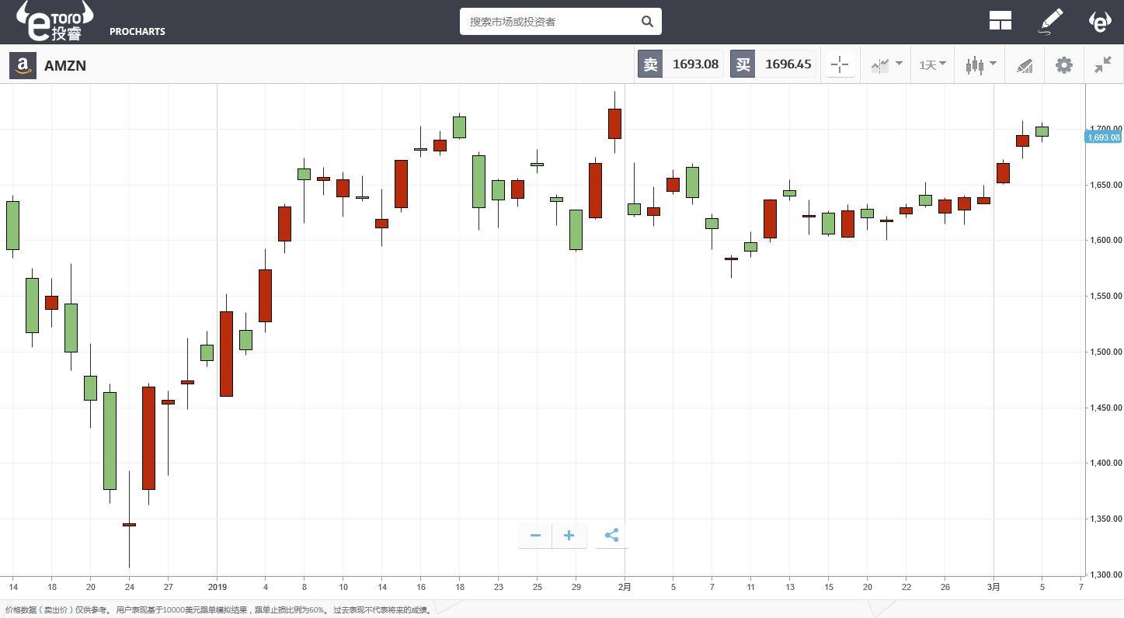
Task: Open the 1天 time interval dropdown
Action: pos(932,65)
